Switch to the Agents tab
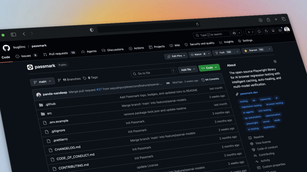The width and height of the screenshot is (307, 172). [89, 51]
